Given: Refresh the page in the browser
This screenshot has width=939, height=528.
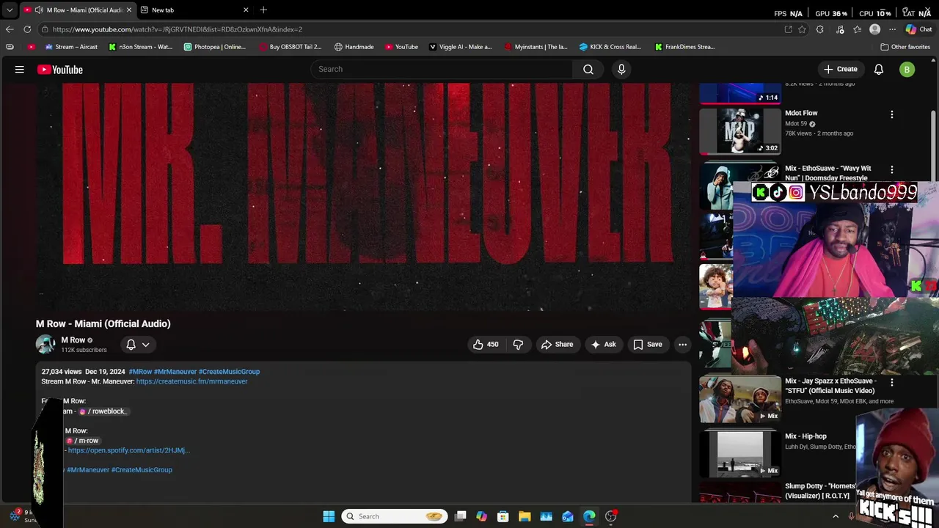Looking at the screenshot, I should coord(27,29).
